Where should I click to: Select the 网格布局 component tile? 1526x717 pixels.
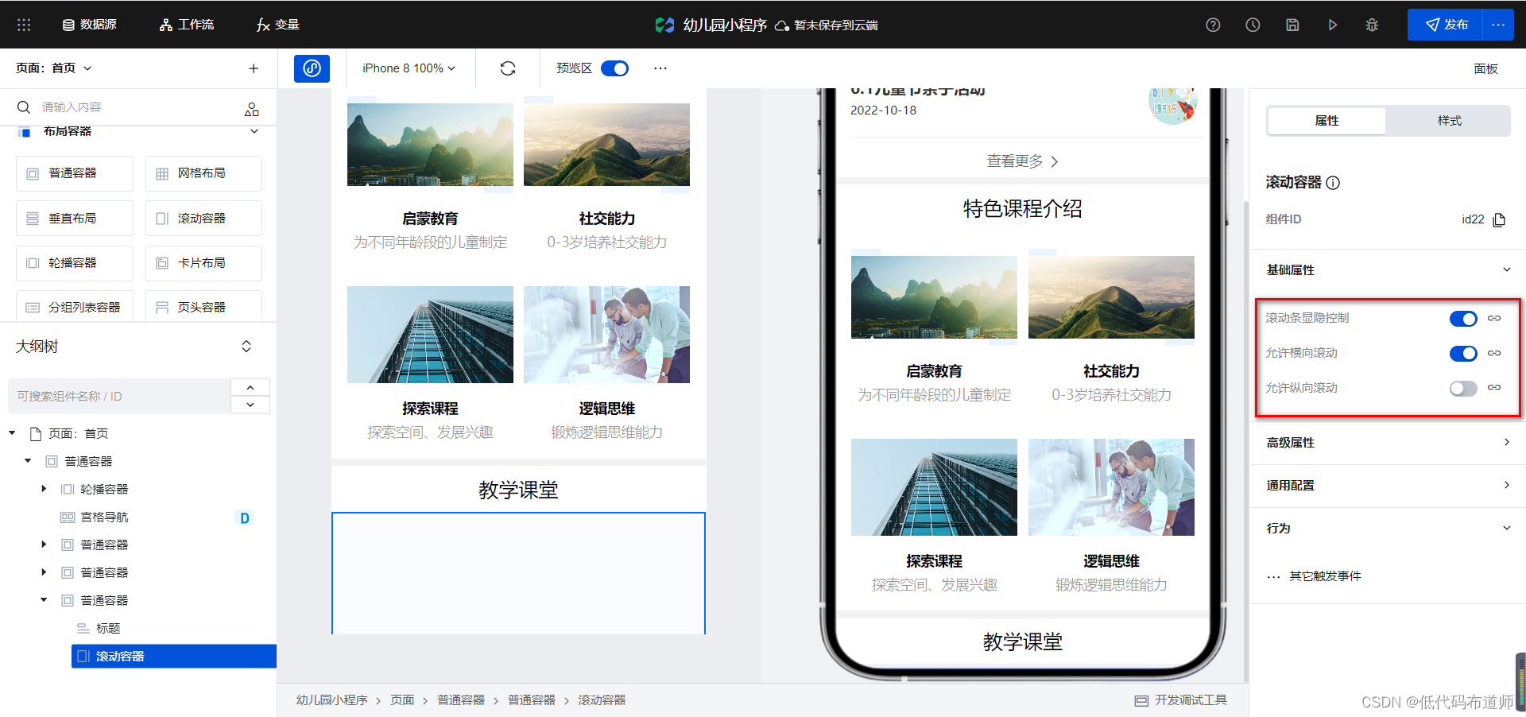pyautogui.click(x=203, y=173)
